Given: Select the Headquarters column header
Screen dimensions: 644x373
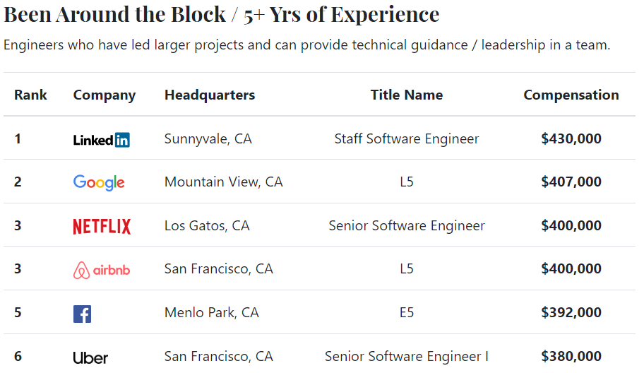Looking at the screenshot, I should (210, 95).
